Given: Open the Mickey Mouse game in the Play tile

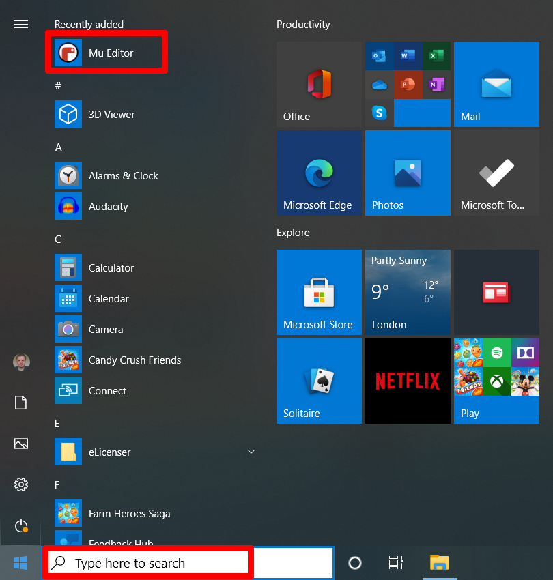Looking at the screenshot, I should pyautogui.click(x=525, y=381).
